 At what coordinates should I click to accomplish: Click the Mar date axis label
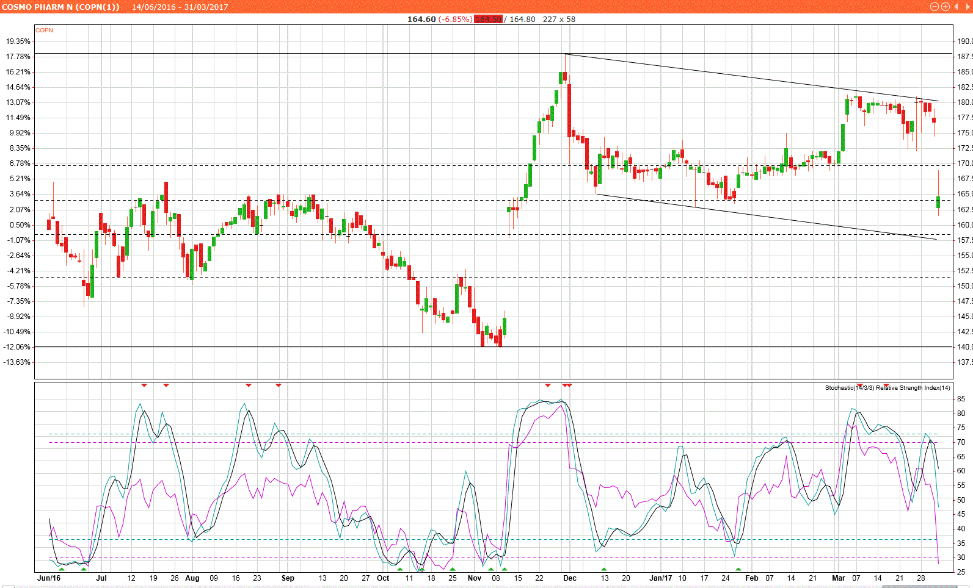pos(839,578)
